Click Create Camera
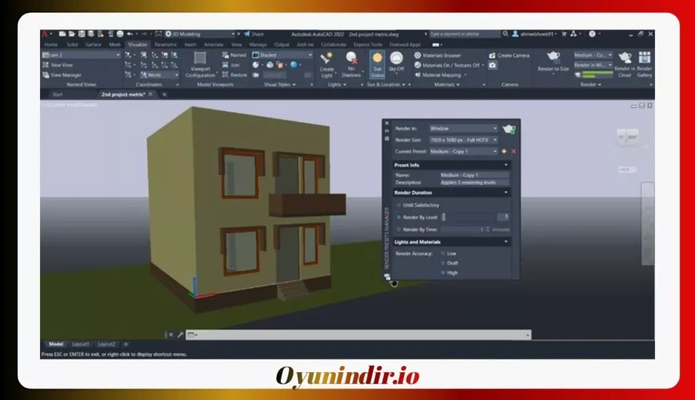695x400 pixels. coord(509,56)
